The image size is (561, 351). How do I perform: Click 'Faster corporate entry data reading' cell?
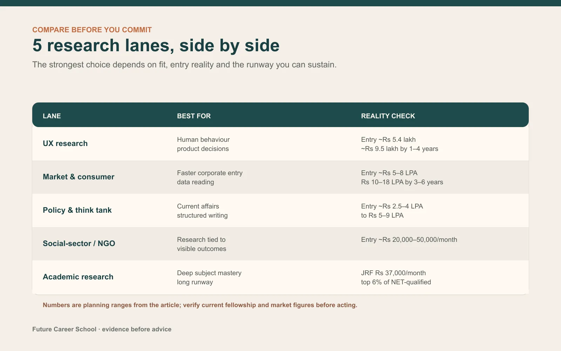click(210, 177)
